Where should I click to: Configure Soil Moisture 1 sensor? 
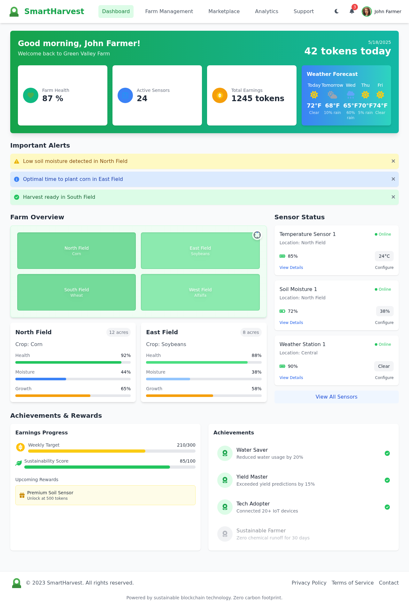pyautogui.click(x=384, y=323)
